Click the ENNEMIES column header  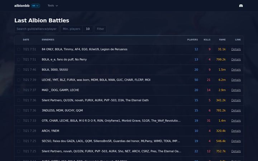point(48,40)
